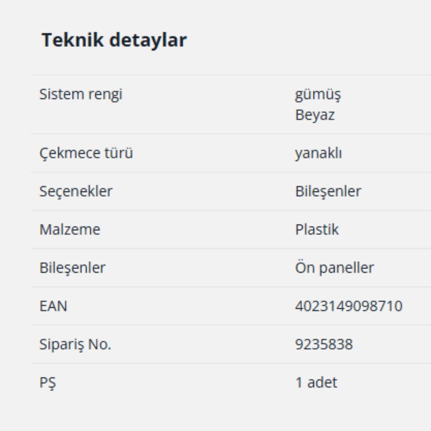431x431 pixels.
Task: Click the EAN number 4023149098710
Action: click(x=349, y=306)
